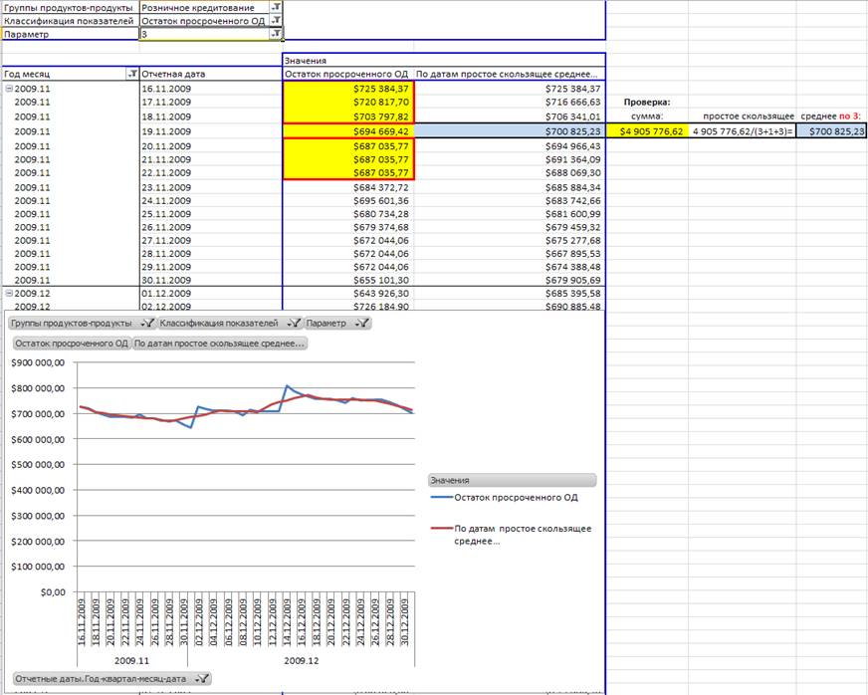Collapse the 2009.11 month group
Image resolution: width=868 pixels, height=695 pixels.
click(x=9, y=89)
